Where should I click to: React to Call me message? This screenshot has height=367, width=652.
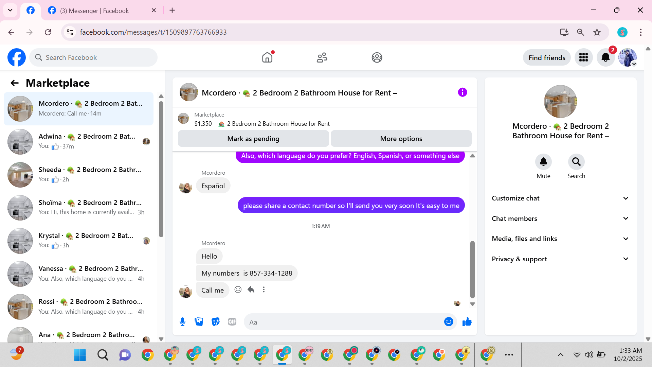[238, 290]
